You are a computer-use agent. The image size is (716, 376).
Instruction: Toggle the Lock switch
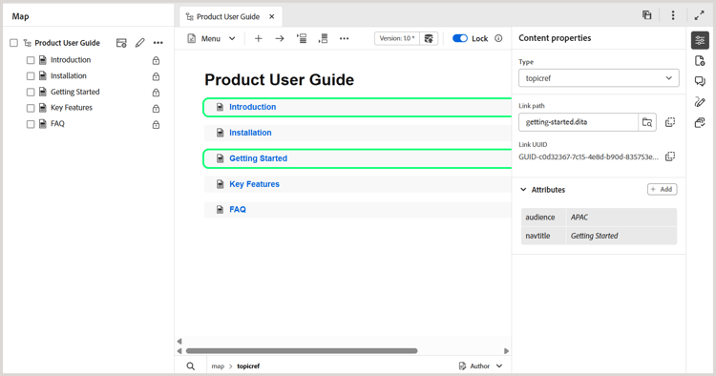460,38
